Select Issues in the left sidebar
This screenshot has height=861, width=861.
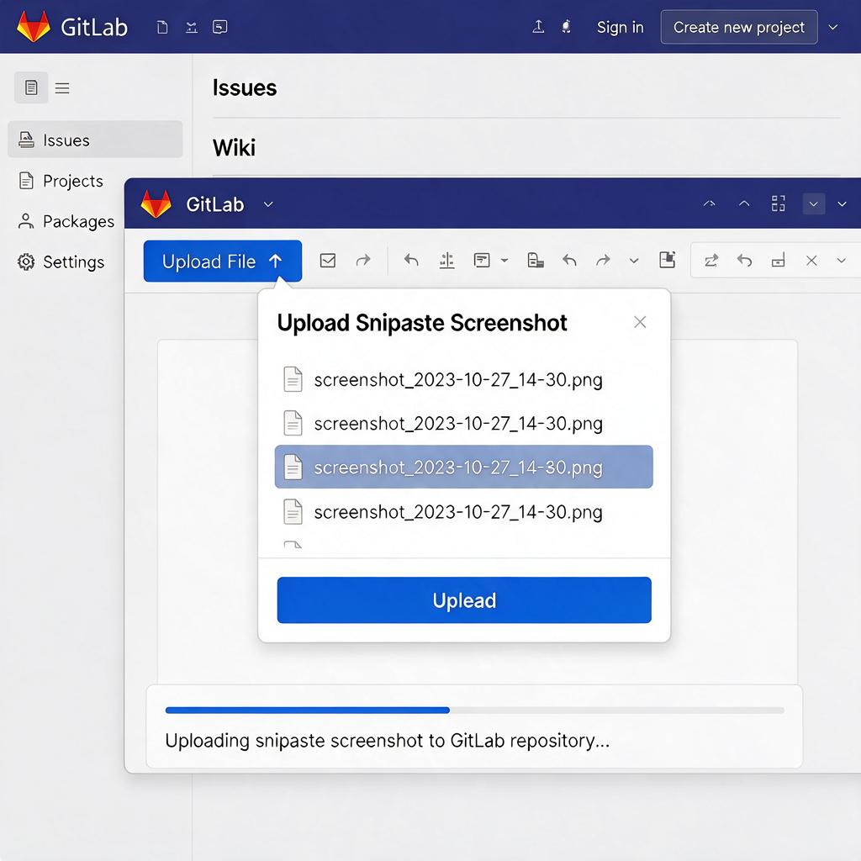coord(95,140)
